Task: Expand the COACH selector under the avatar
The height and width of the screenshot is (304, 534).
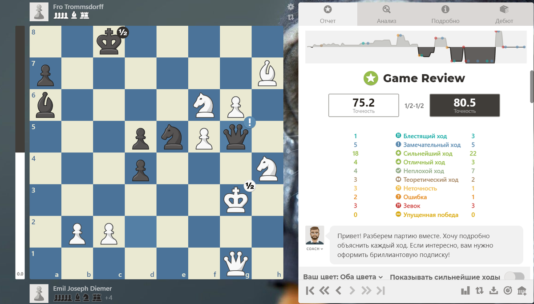Action: 315,249
